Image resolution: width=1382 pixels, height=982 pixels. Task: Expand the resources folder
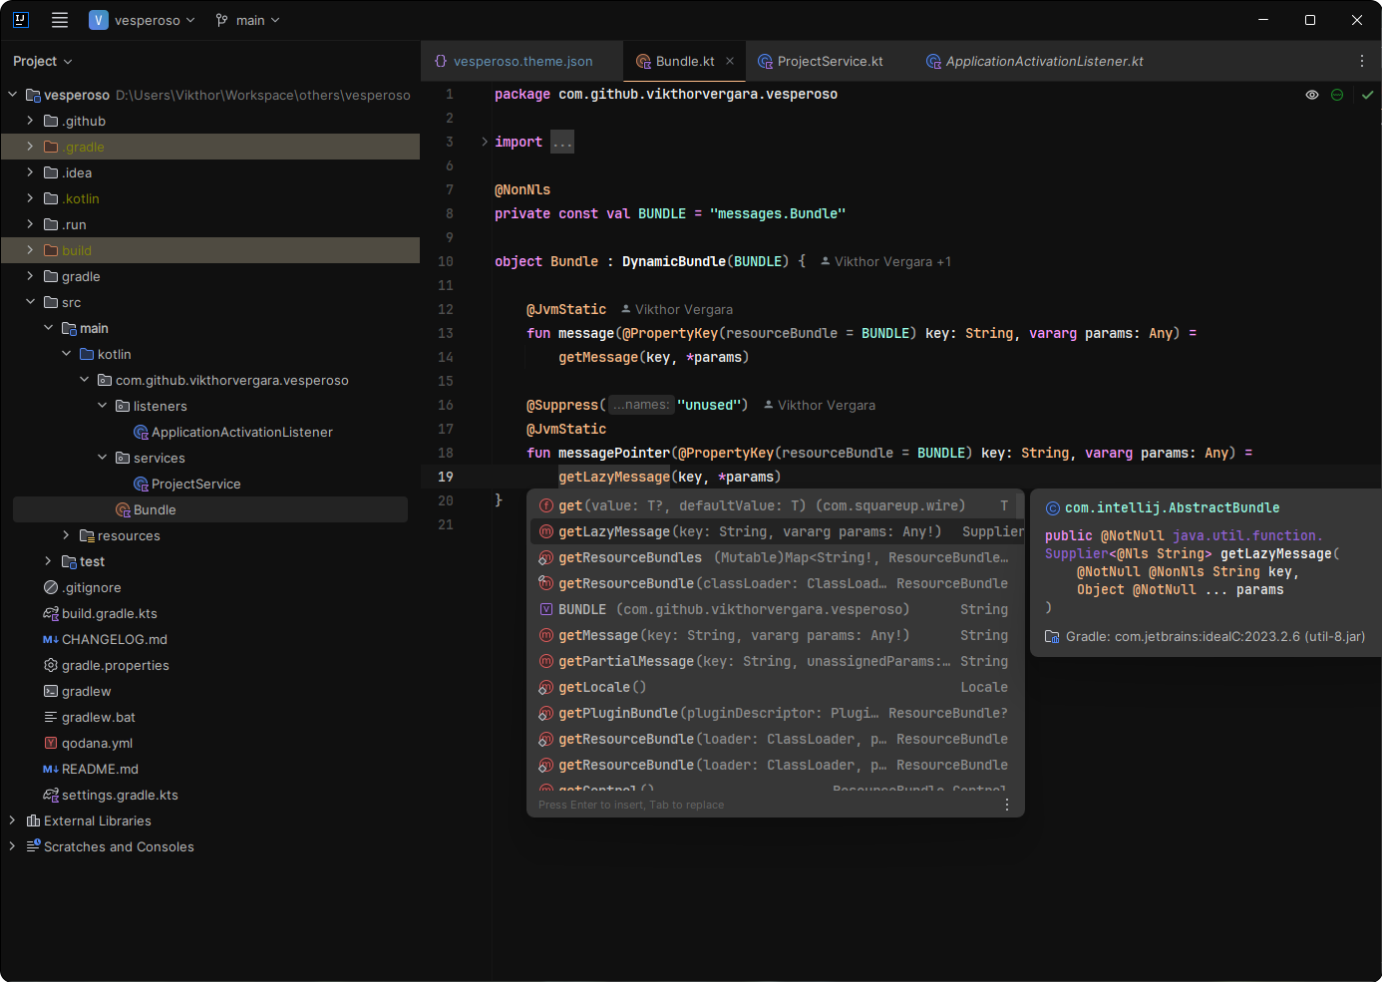[x=66, y=535]
